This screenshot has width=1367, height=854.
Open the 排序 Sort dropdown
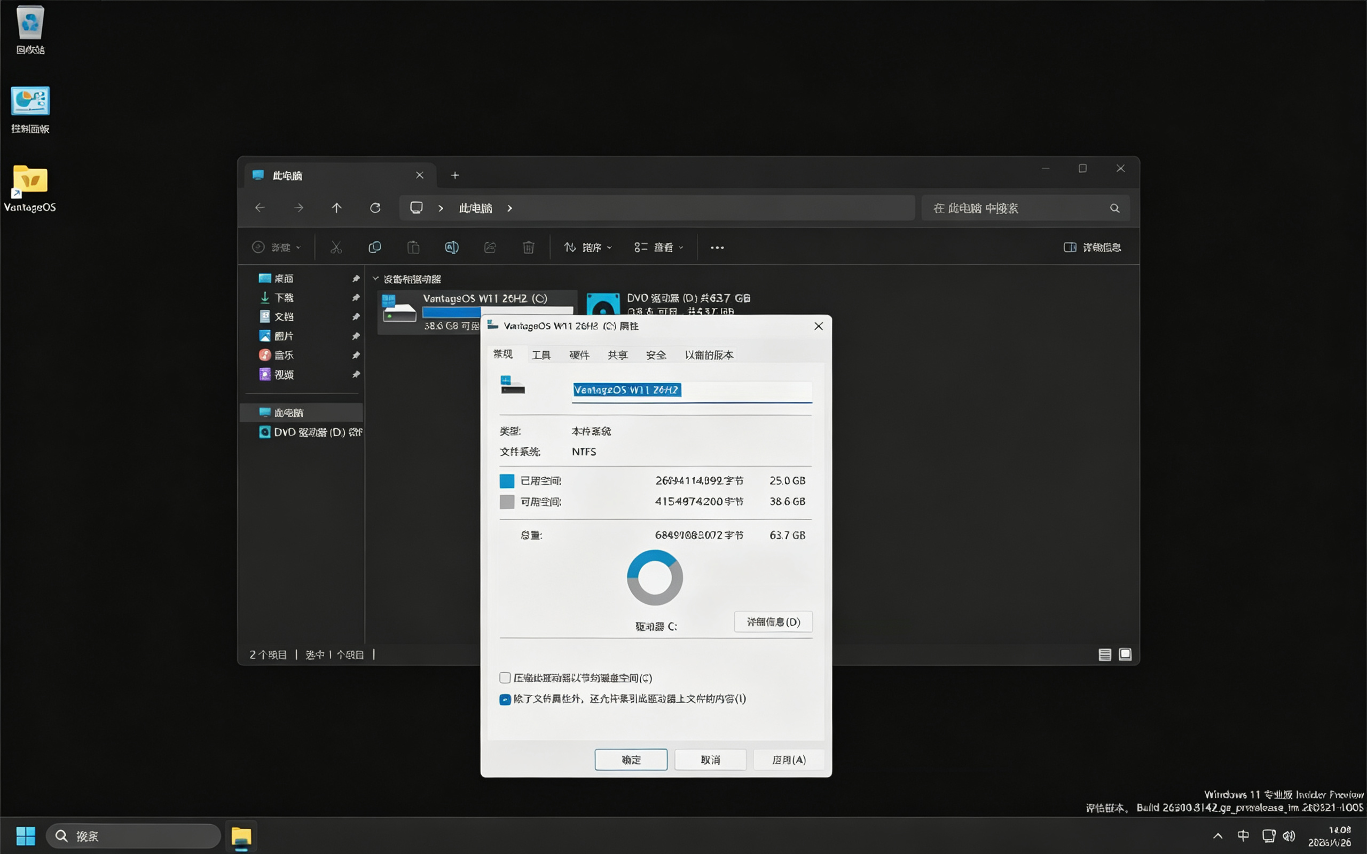[x=587, y=247]
